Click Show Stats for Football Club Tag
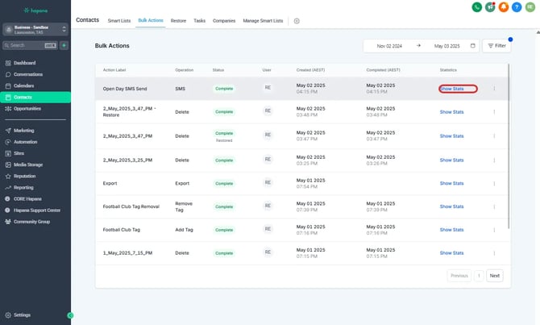This screenshot has width=540, height=325. point(451,230)
